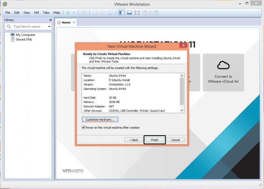
Task: Click the VMware Workstation app icon in title bar
Action: point(5,4)
